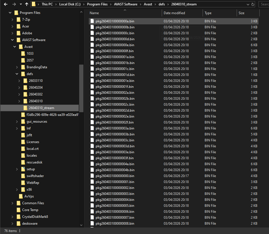Sort files by the Size column header
Screen dimensions: 269x234
point(241,13)
